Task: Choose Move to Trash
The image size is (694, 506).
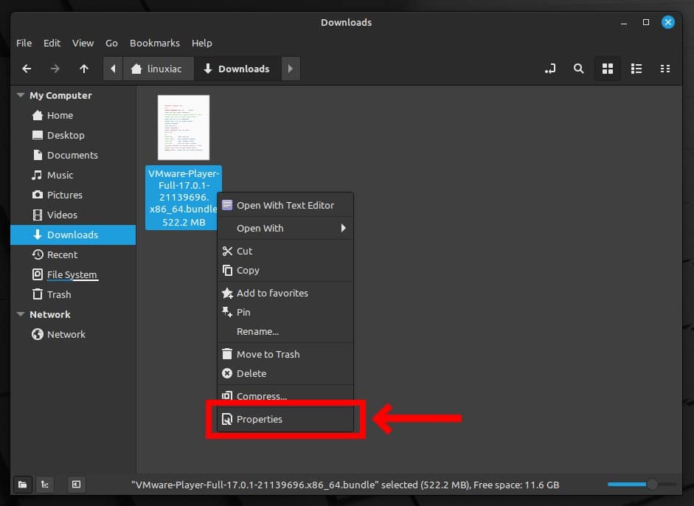Action: [285, 354]
